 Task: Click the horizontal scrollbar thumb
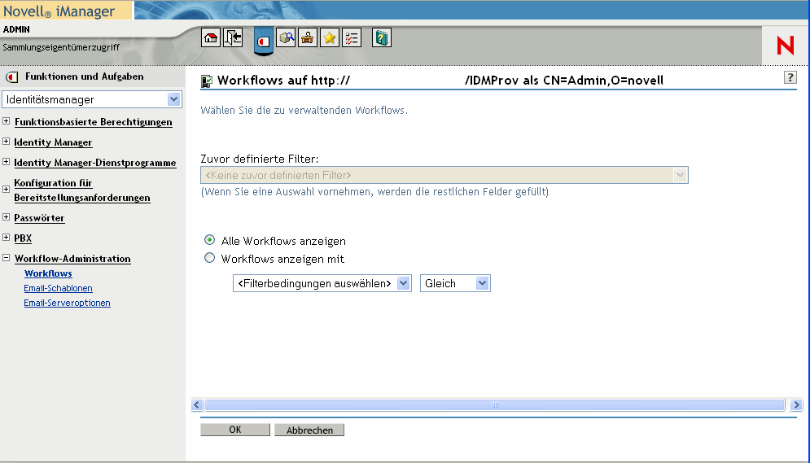[x=495, y=404]
